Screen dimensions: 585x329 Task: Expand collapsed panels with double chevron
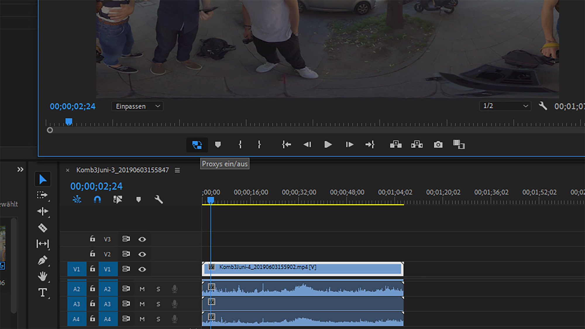(x=20, y=169)
